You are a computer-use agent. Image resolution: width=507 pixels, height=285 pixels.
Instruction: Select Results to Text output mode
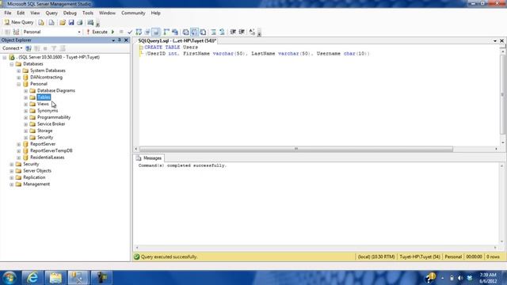pos(185,32)
